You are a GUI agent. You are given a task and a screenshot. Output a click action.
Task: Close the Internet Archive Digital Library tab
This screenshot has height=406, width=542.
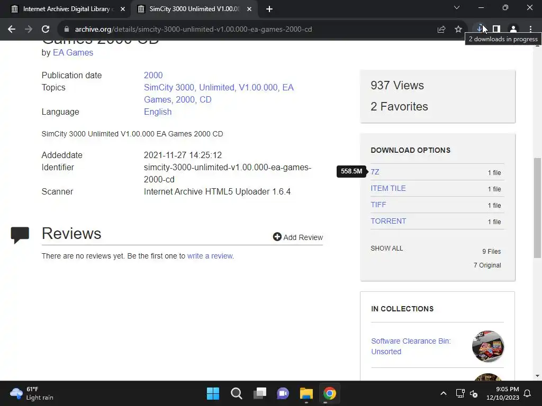point(123,10)
